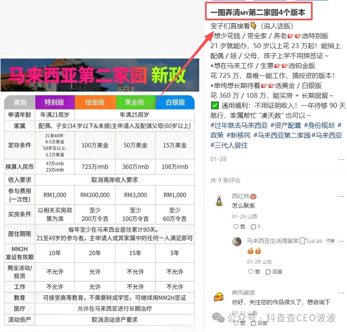Open more options for 西红柿's comment
The width and height of the screenshot is (347, 332).
point(342,196)
